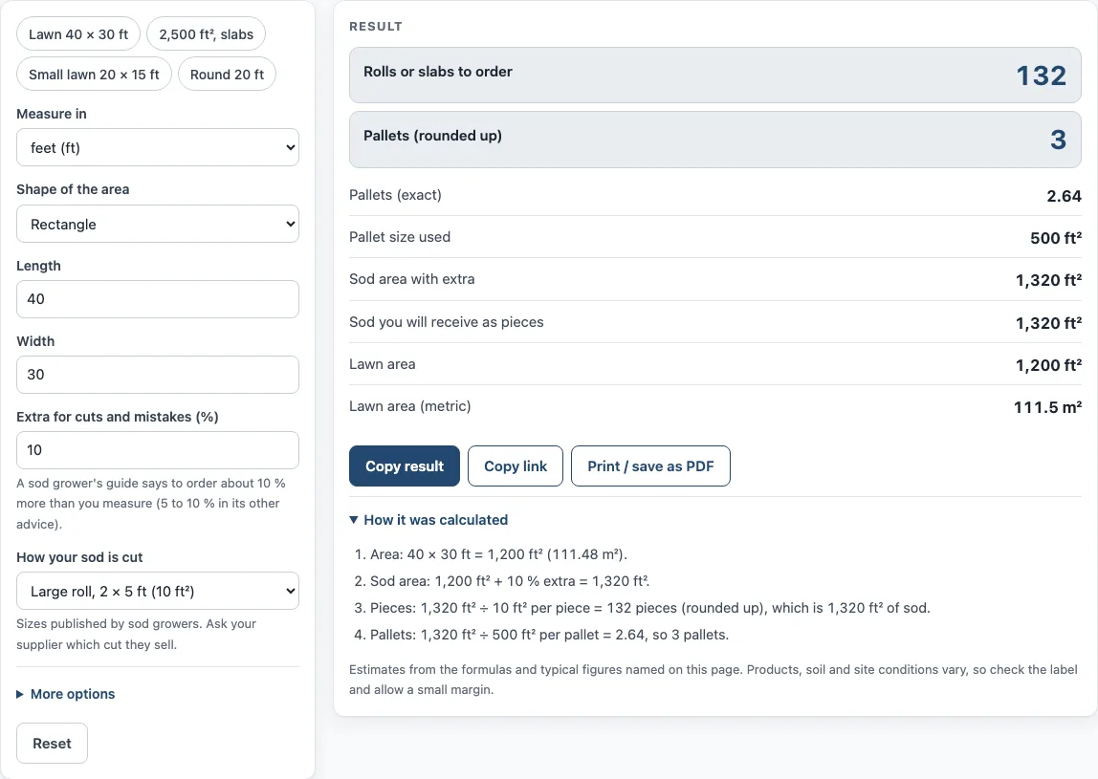
Task: Click the Reset button
Action: tap(52, 744)
